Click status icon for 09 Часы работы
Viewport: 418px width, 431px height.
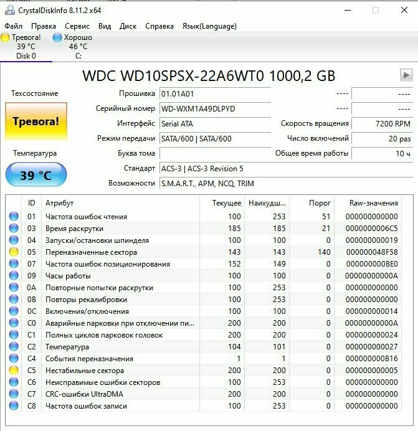(x=14, y=275)
